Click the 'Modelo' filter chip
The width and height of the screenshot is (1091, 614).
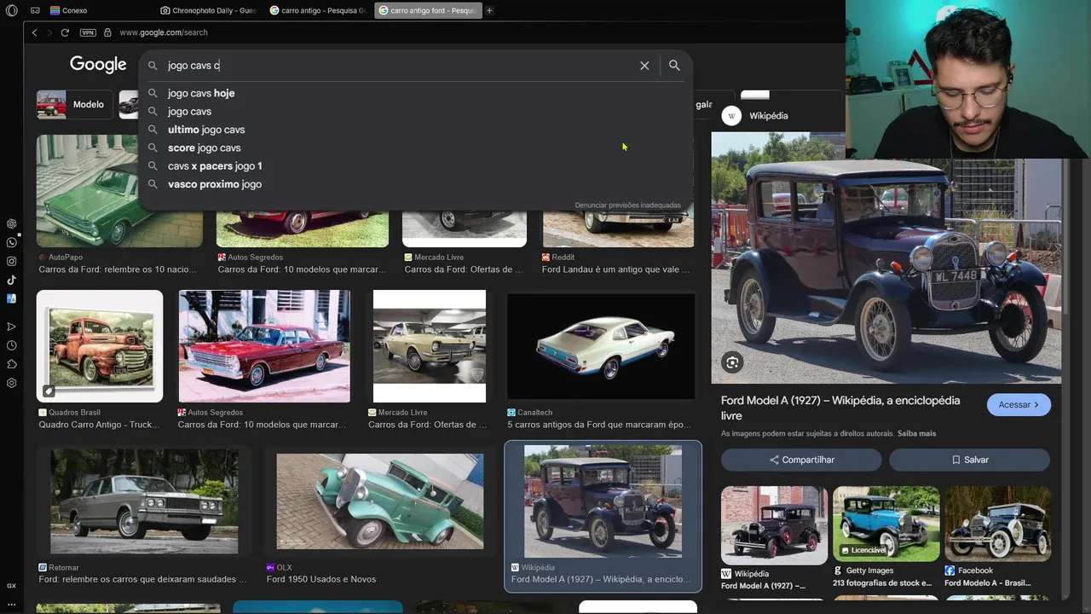(x=74, y=104)
